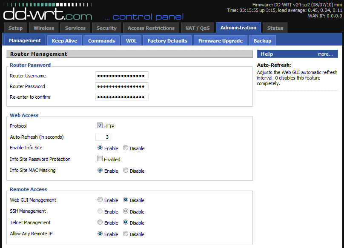Enable Web GUI Management remote access
The width and height of the screenshot is (344, 248).
100,200
